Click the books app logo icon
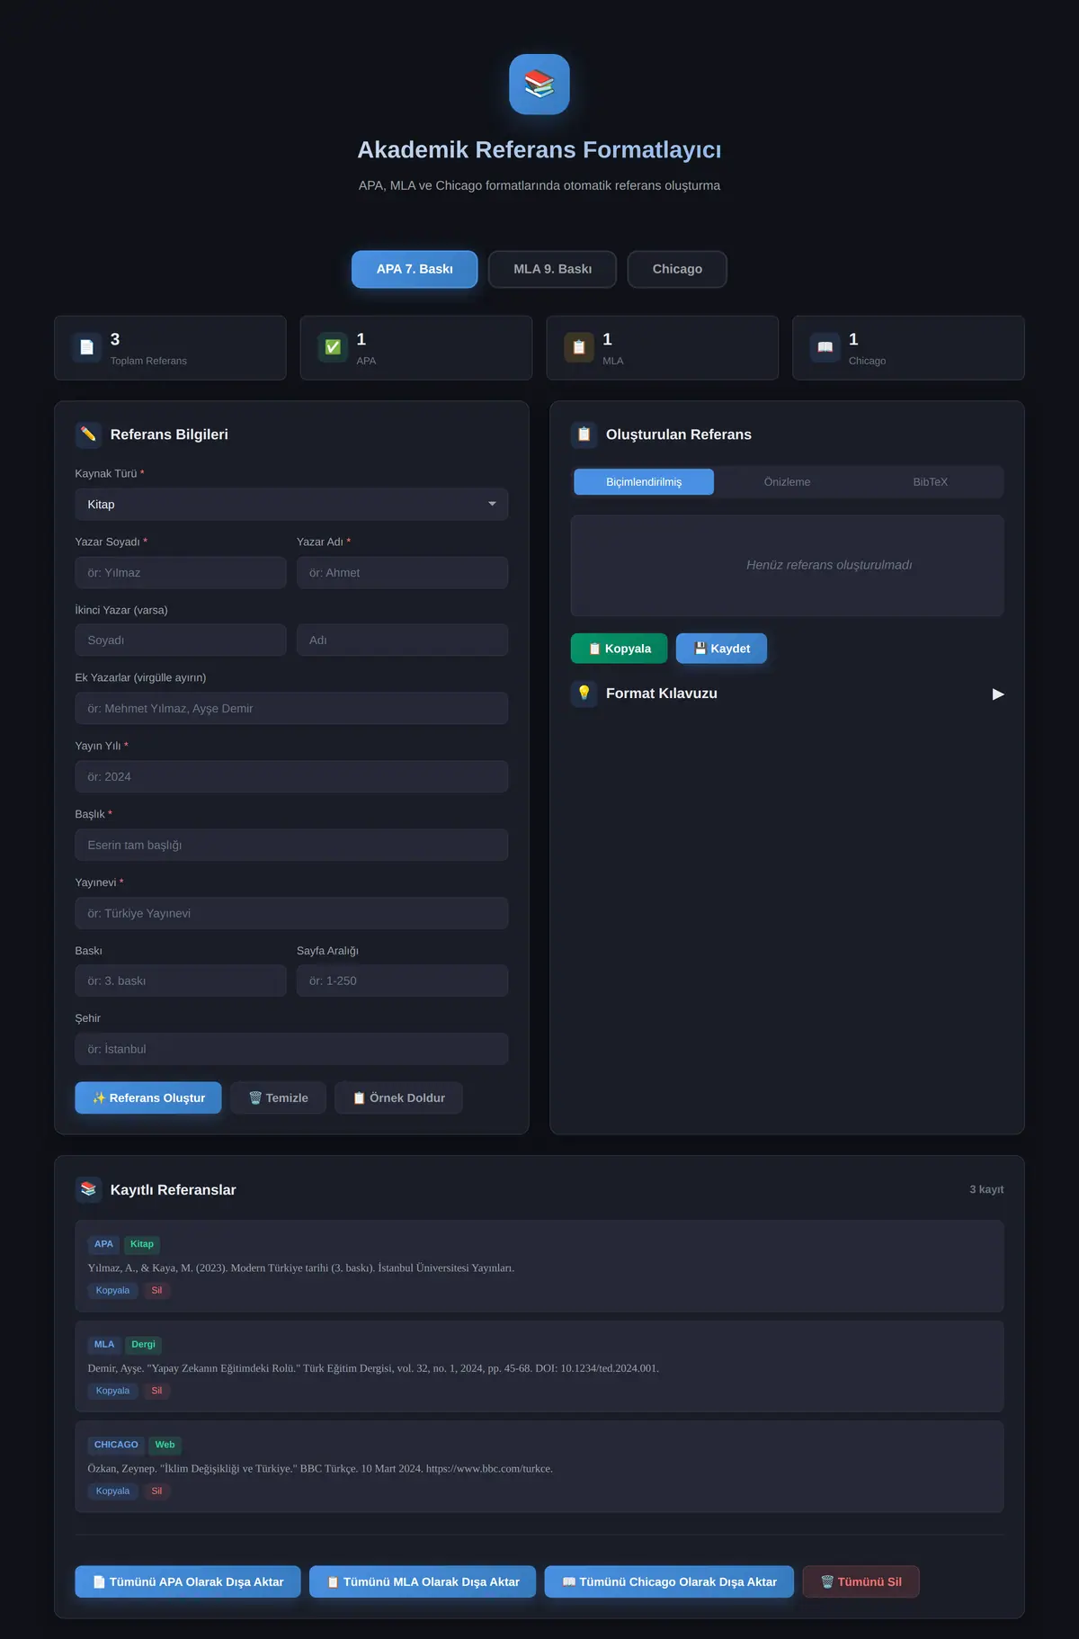 click(x=539, y=85)
